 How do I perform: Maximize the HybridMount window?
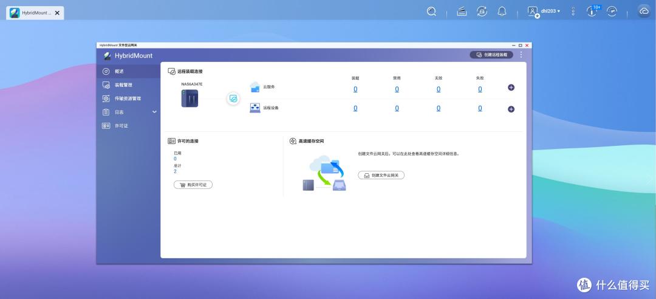tap(521, 45)
